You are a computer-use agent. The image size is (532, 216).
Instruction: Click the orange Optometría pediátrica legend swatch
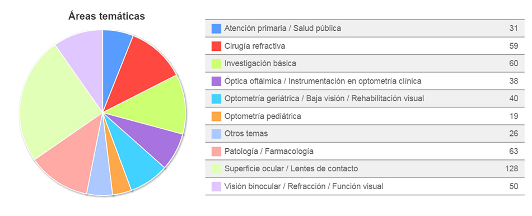(216, 116)
